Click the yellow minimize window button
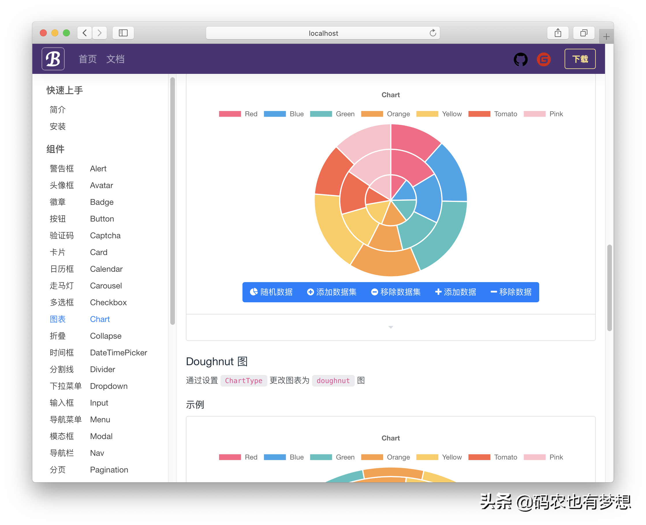Screen dimensions: 646x525 pyautogui.click(x=55, y=33)
